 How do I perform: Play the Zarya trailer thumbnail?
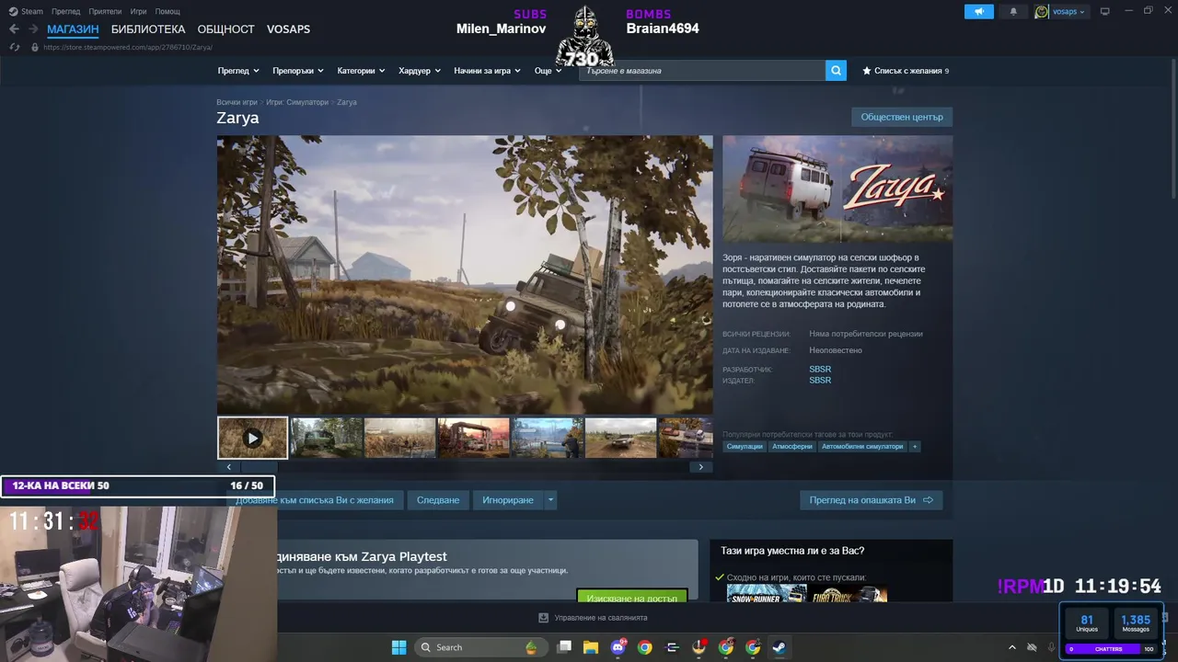click(252, 438)
